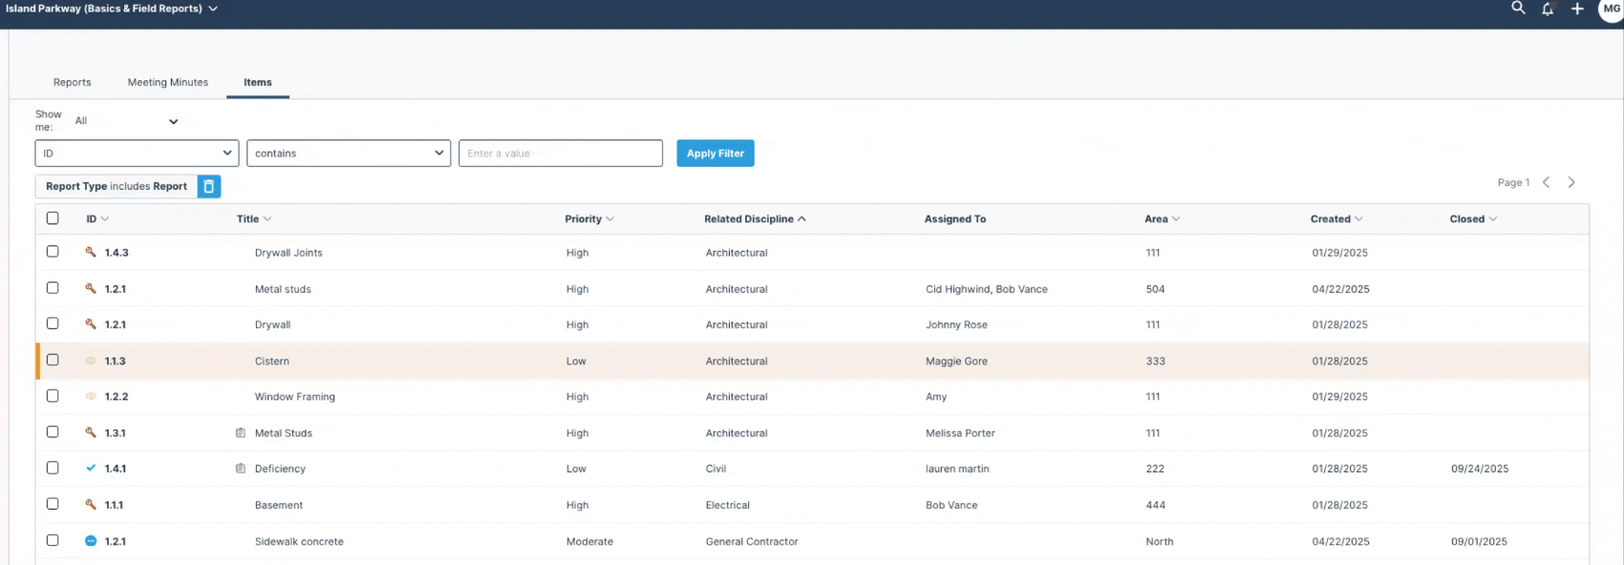Switch to the Reports tab
Viewport: 1624px width, 565px height.
pos(73,82)
